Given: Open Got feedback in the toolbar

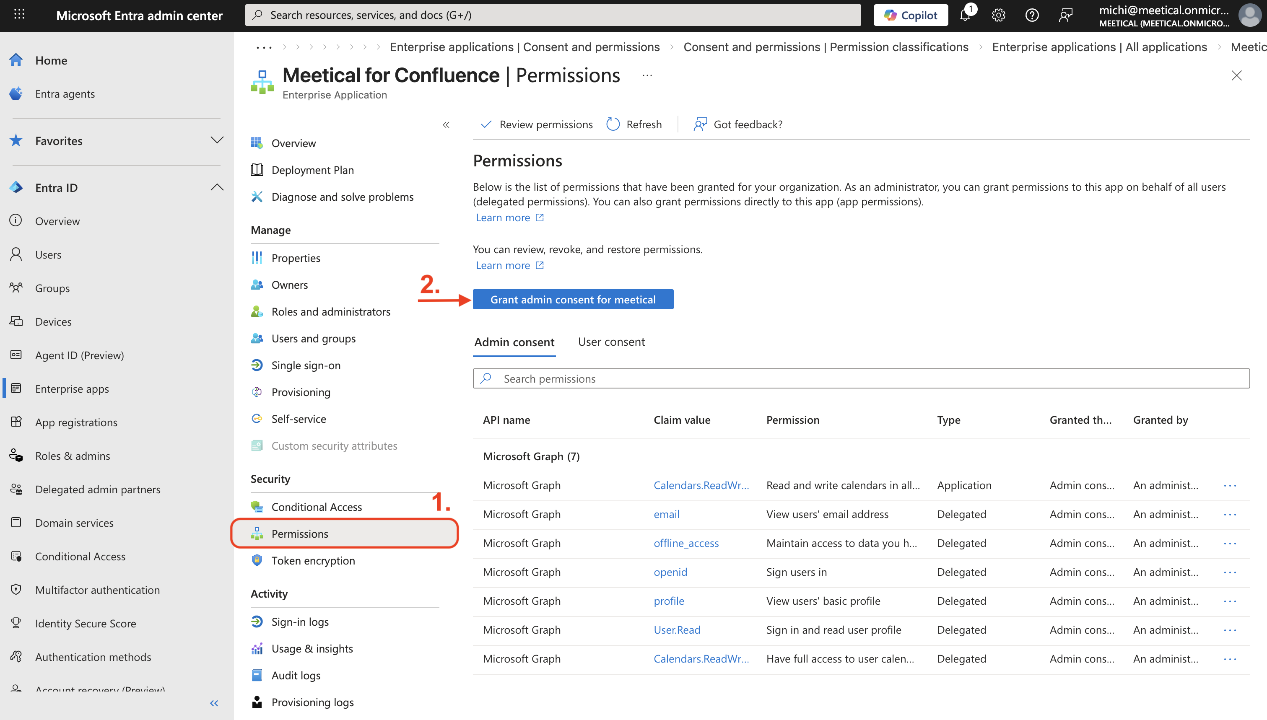Looking at the screenshot, I should pos(738,124).
